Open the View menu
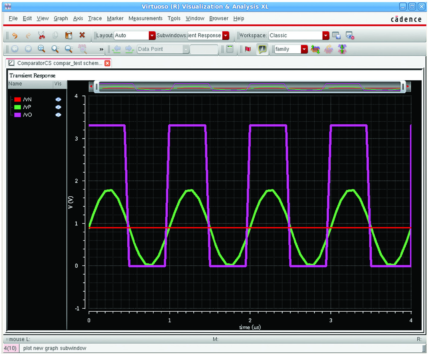 click(43, 18)
